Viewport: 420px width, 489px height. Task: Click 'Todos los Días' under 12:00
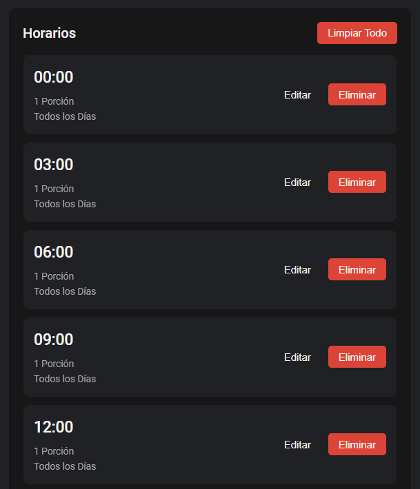65,466
